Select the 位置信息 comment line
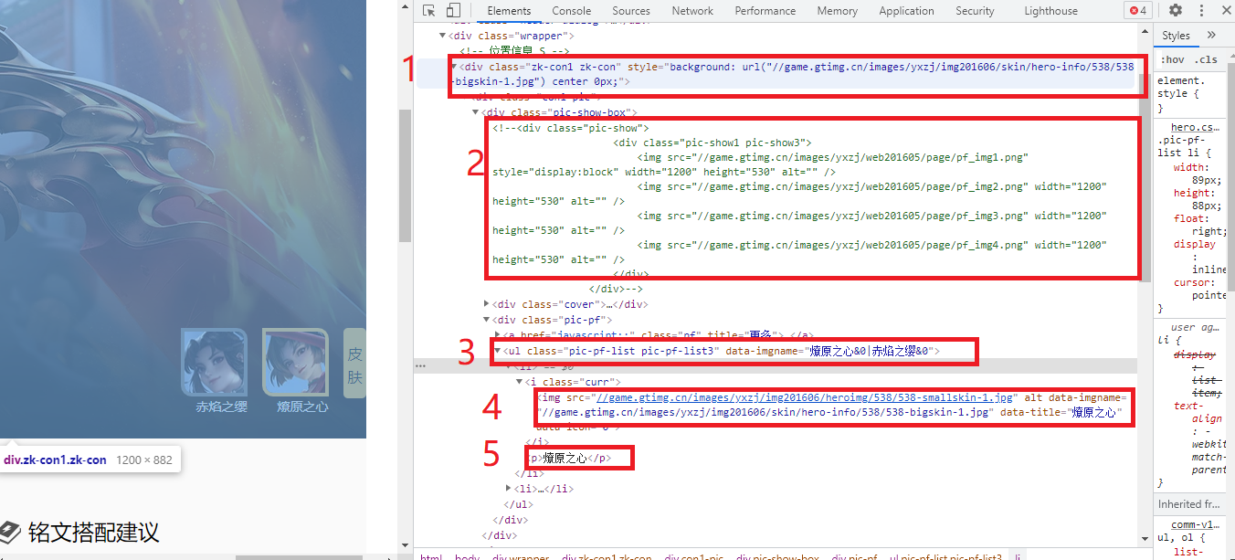The image size is (1235, 560). click(514, 51)
